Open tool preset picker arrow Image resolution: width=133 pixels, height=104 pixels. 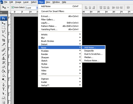coord(8,7)
